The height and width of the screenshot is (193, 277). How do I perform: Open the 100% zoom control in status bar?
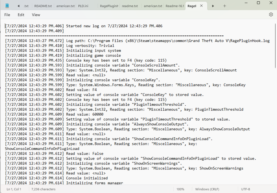click(x=180, y=189)
